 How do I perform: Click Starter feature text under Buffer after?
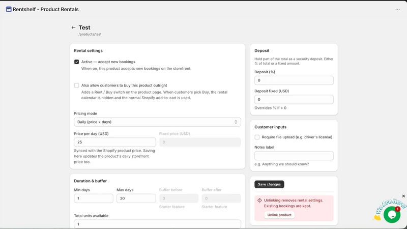coord(214,207)
